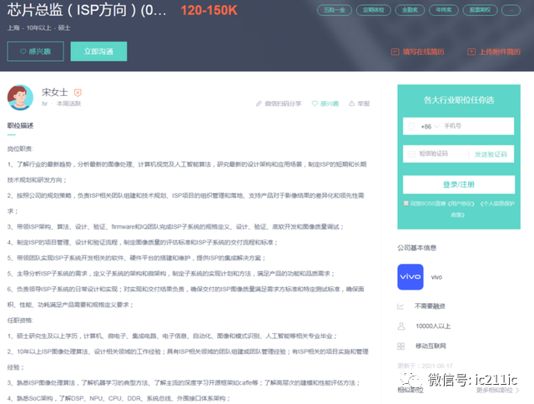Select the 股票期权 benefit tag

[x=481, y=10]
